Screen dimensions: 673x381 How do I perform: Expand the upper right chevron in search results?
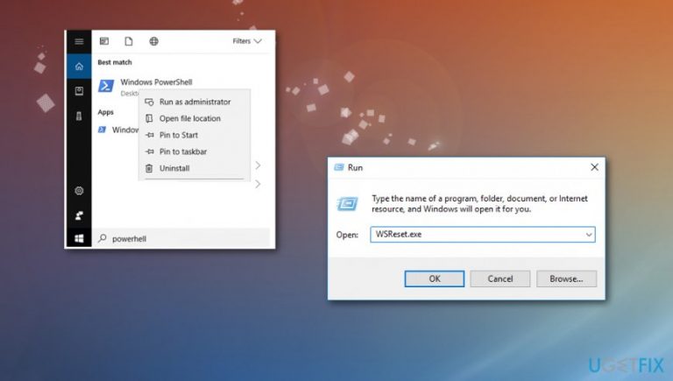[x=258, y=166]
